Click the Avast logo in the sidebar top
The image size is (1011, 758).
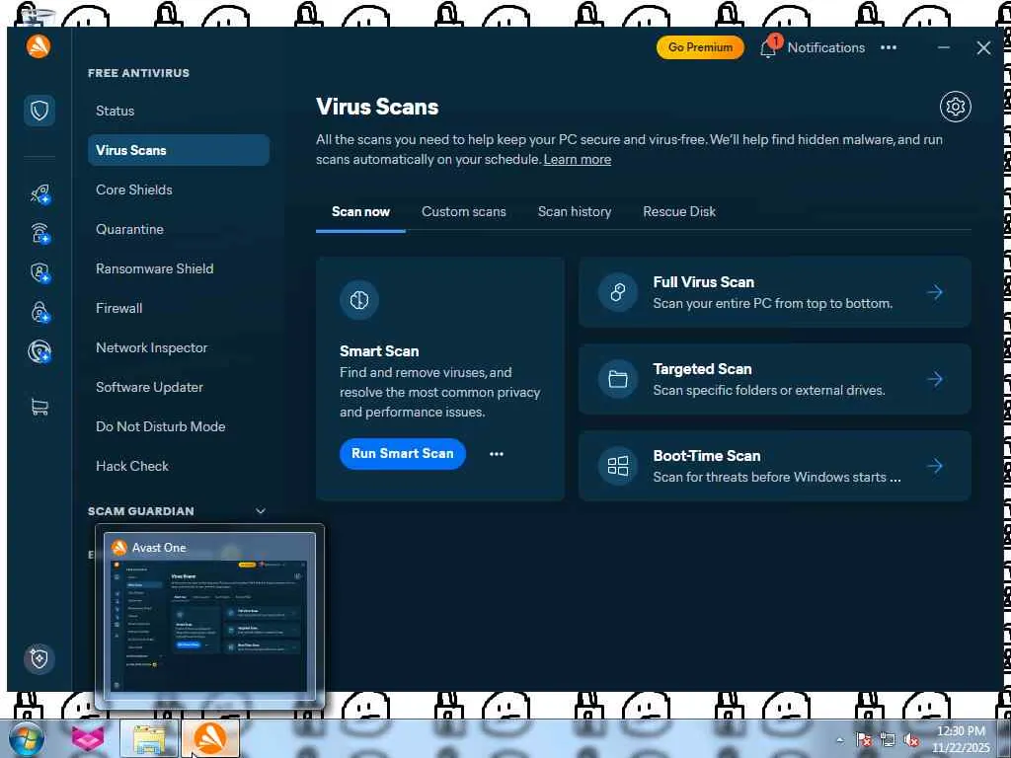pyautogui.click(x=39, y=46)
